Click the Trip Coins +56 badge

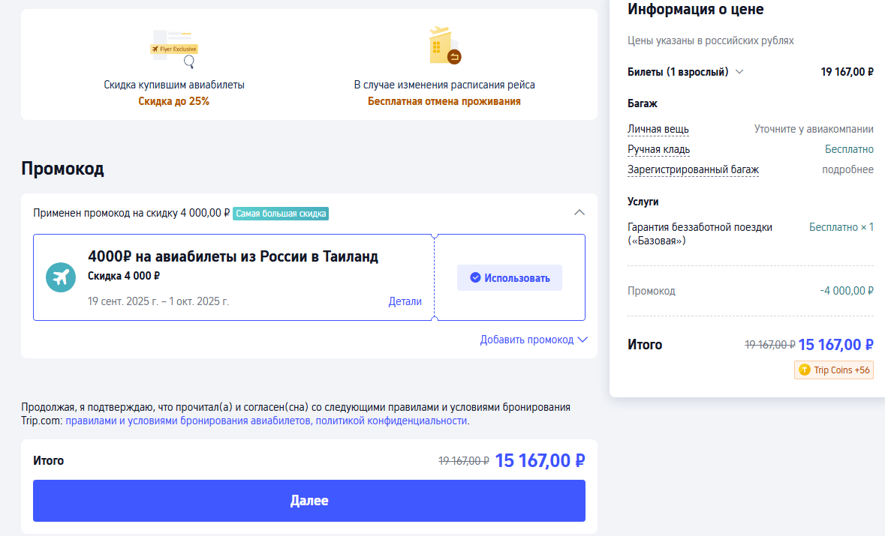(834, 370)
